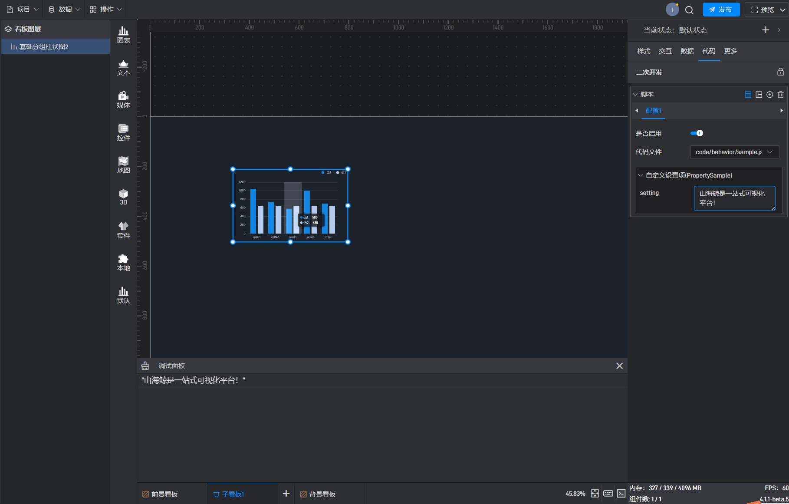Open the 地图 map components panel
Viewport: 789px width, 504px height.
pyautogui.click(x=123, y=165)
